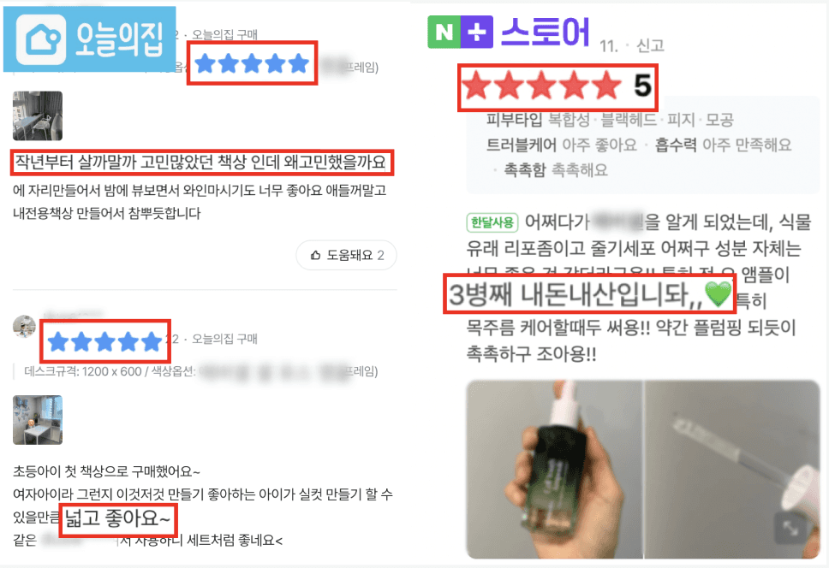Open the second review's white desk thumbnail
This screenshot has height=568, width=829.
pos(38,420)
